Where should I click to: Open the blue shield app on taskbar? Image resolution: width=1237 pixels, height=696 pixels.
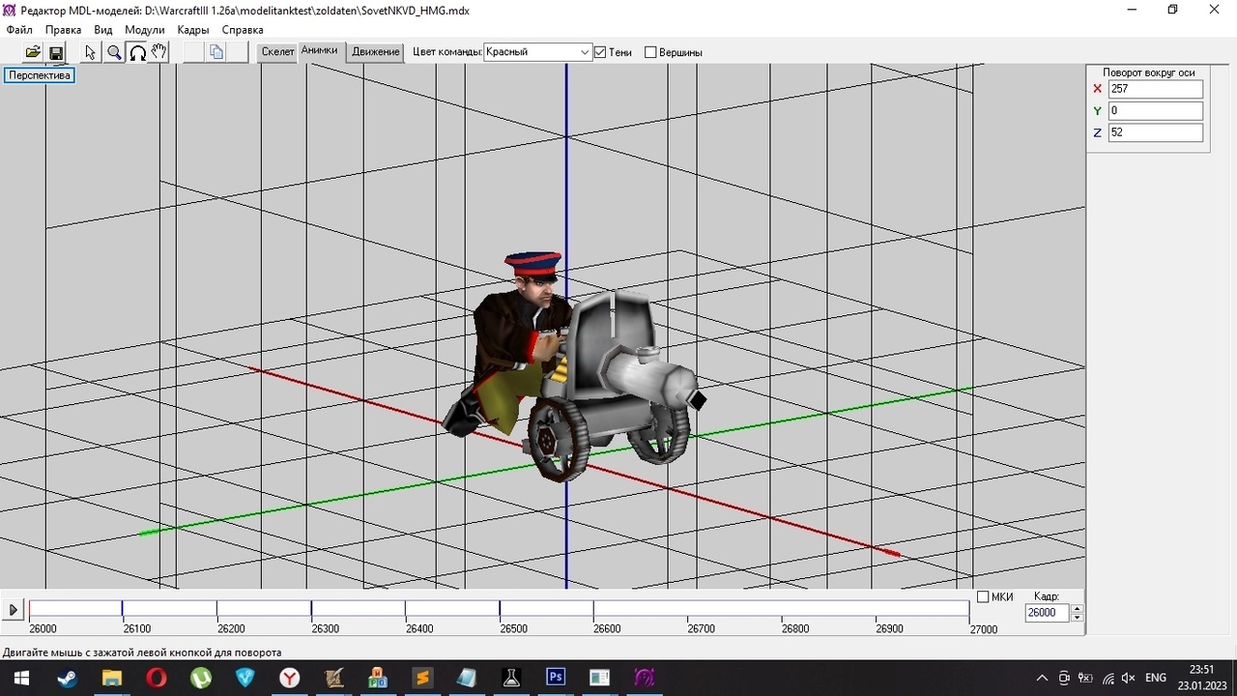pyautogui.click(x=245, y=678)
